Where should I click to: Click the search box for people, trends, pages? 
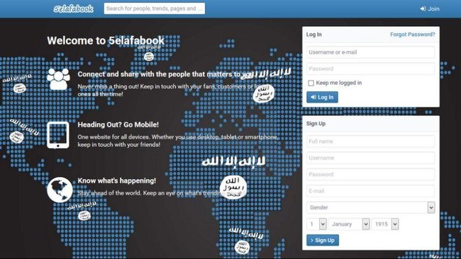tap(155, 8)
